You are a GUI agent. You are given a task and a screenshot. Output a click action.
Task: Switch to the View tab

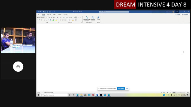(x=54, y=15)
